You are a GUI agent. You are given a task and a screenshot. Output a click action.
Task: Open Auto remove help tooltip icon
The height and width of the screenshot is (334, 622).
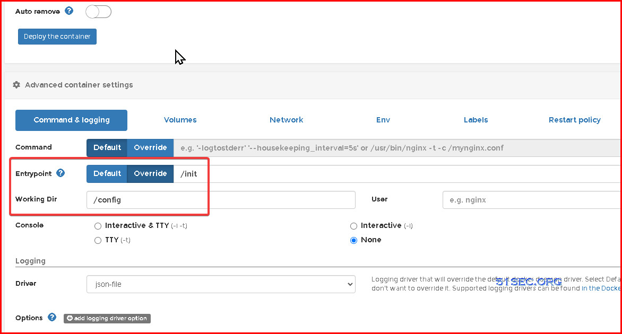point(69,11)
